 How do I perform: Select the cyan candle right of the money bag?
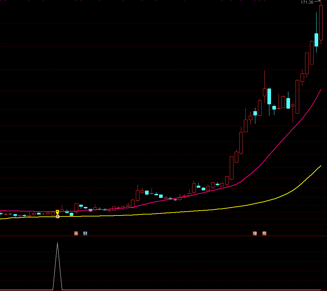point(67,212)
